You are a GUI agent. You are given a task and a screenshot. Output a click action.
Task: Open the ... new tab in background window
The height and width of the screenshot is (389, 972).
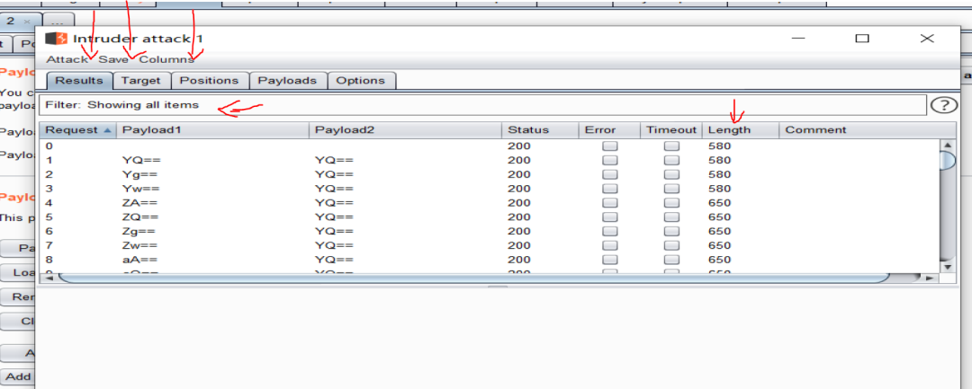pyautogui.click(x=57, y=21)
